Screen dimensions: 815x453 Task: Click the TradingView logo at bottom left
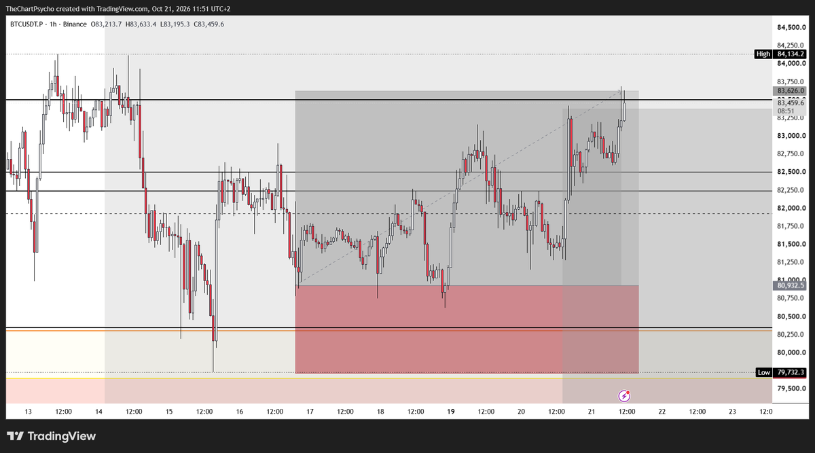[52, 436]
